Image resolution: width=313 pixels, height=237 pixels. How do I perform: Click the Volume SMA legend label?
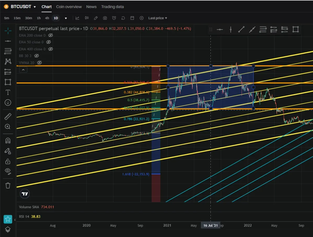[29, 207]
